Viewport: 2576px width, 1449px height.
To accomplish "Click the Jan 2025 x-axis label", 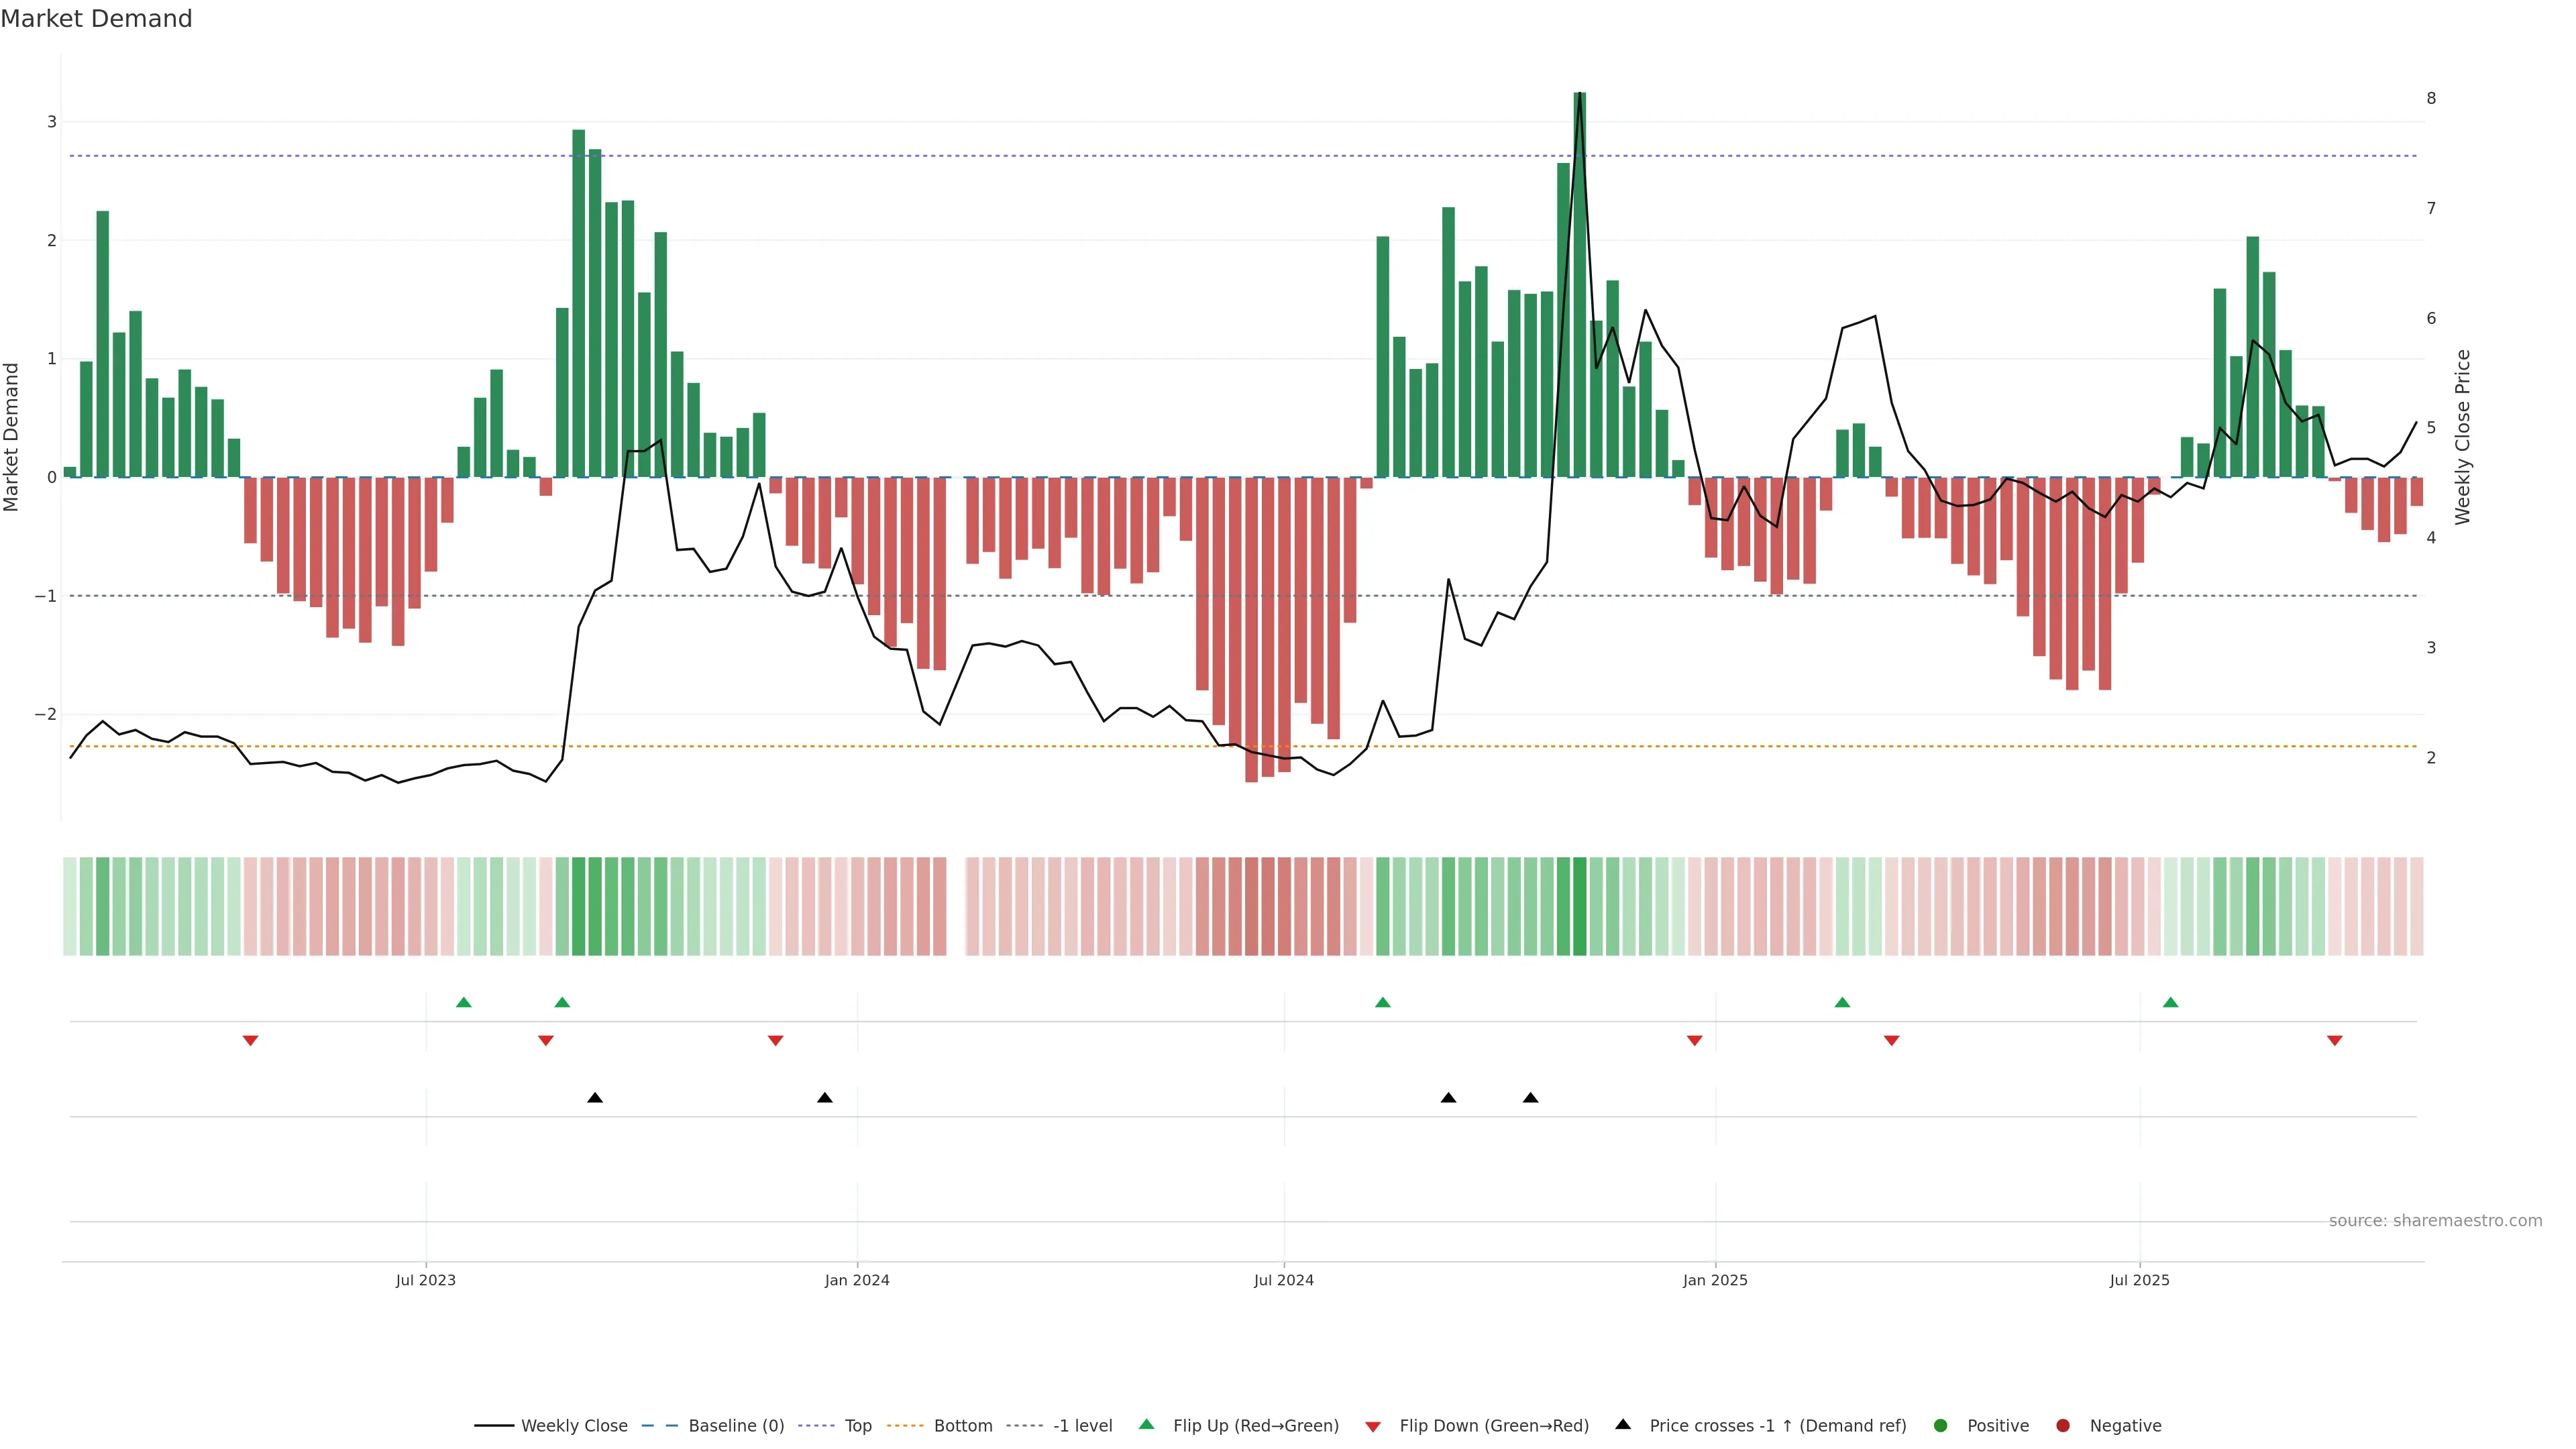I will (1715, 1280).
